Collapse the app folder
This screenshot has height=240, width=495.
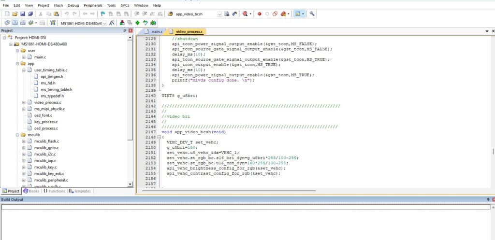(17, 63)
